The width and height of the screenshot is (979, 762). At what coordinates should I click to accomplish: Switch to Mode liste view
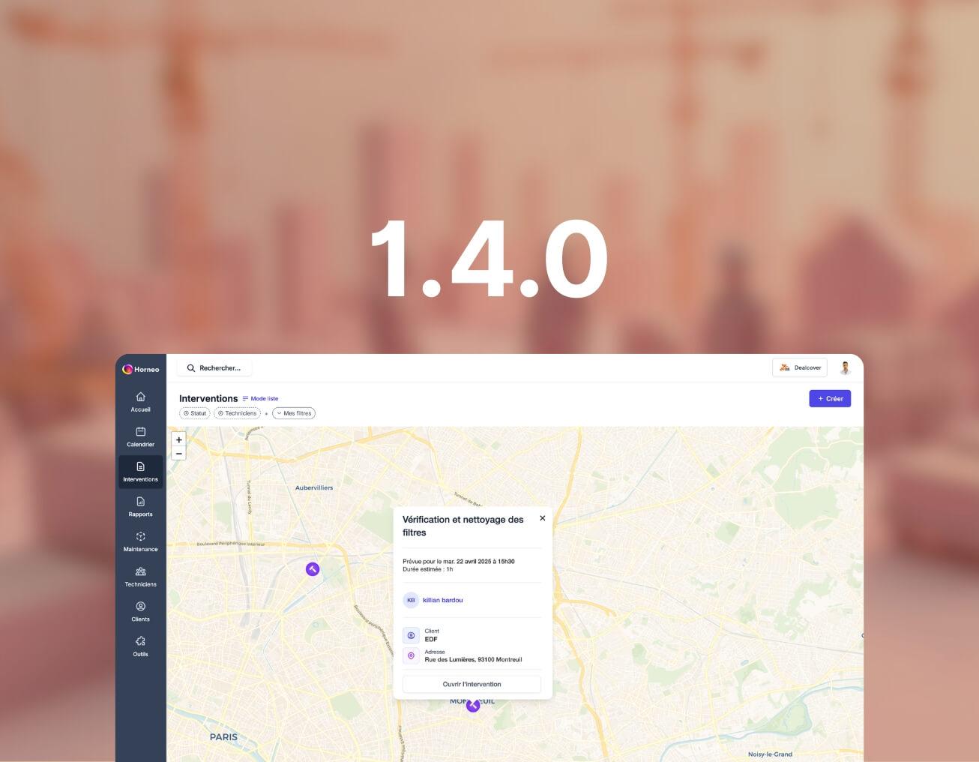pyautogui.click(x=261, y=399)
